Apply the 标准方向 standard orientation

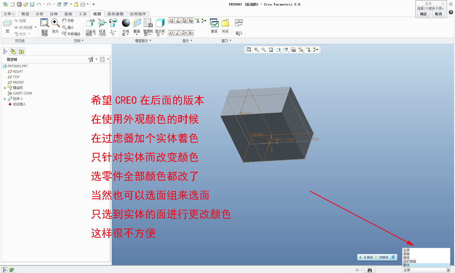tap(102, 27)
